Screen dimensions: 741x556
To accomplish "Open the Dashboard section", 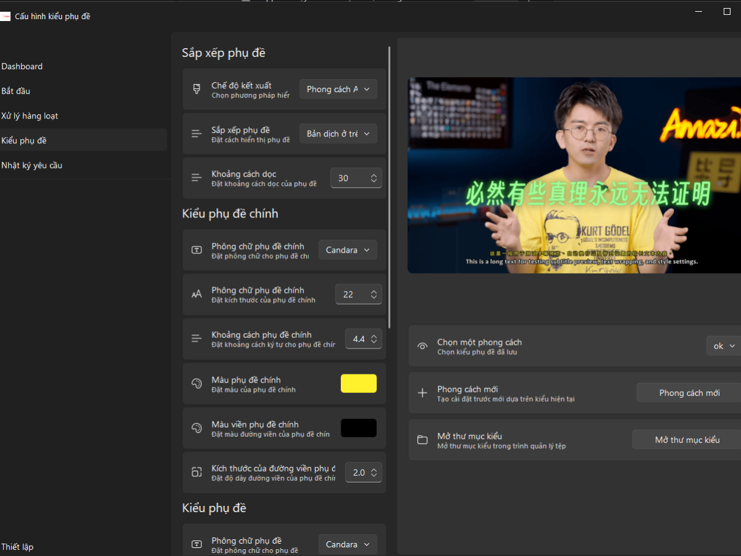I will click(x=22, y=66).
